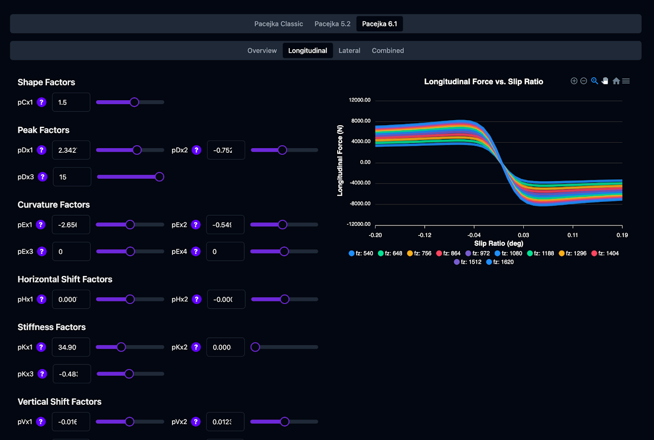Open help for pVx1 parameter
The height and width of the screenshot is (440, 654).
click(42, 422)
